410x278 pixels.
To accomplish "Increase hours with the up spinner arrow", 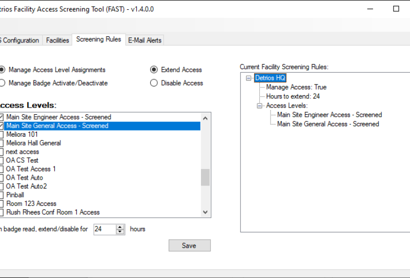I will click(120, 227).
